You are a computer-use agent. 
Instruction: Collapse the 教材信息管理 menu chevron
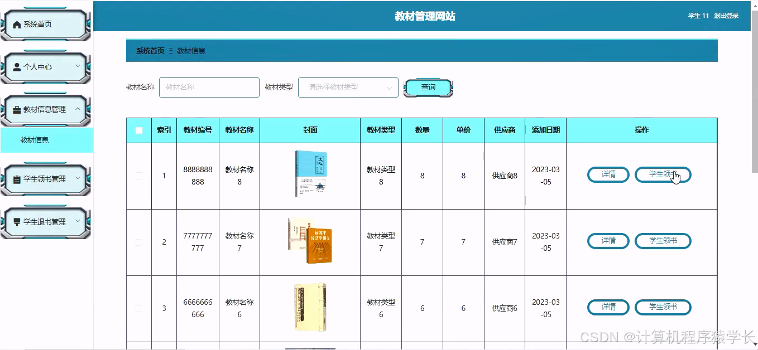coord(78,109)
